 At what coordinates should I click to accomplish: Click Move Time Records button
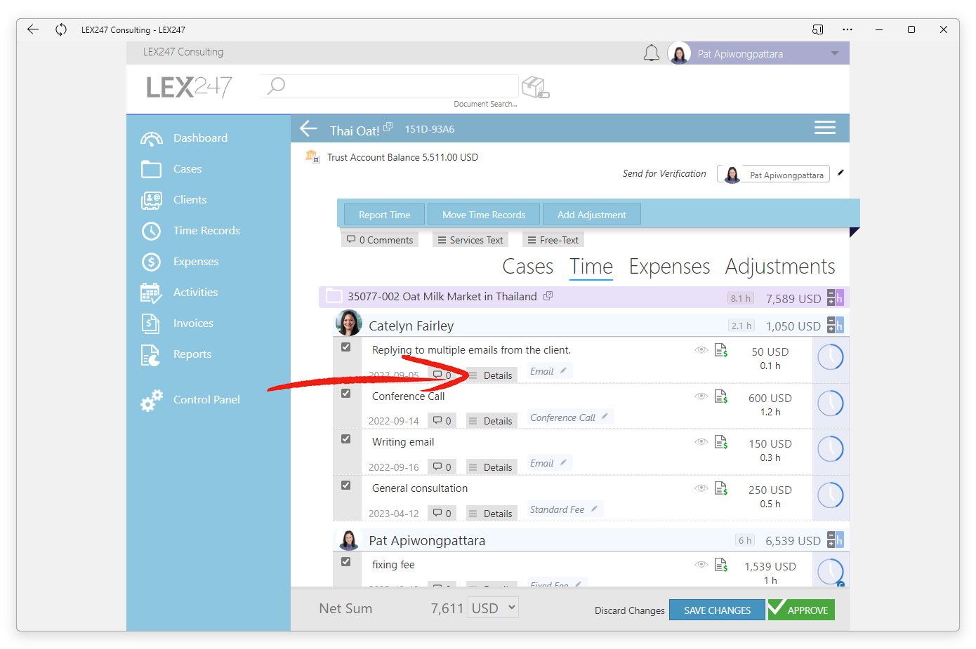pyautogui.click(x=484, y=215)
